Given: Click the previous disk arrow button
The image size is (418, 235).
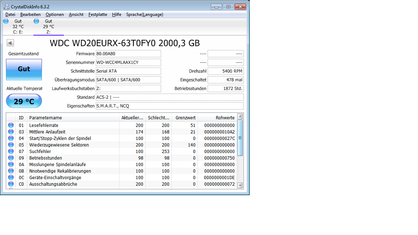Looking at the screenshot, I should pyautogui.click(x=11, y=43).
